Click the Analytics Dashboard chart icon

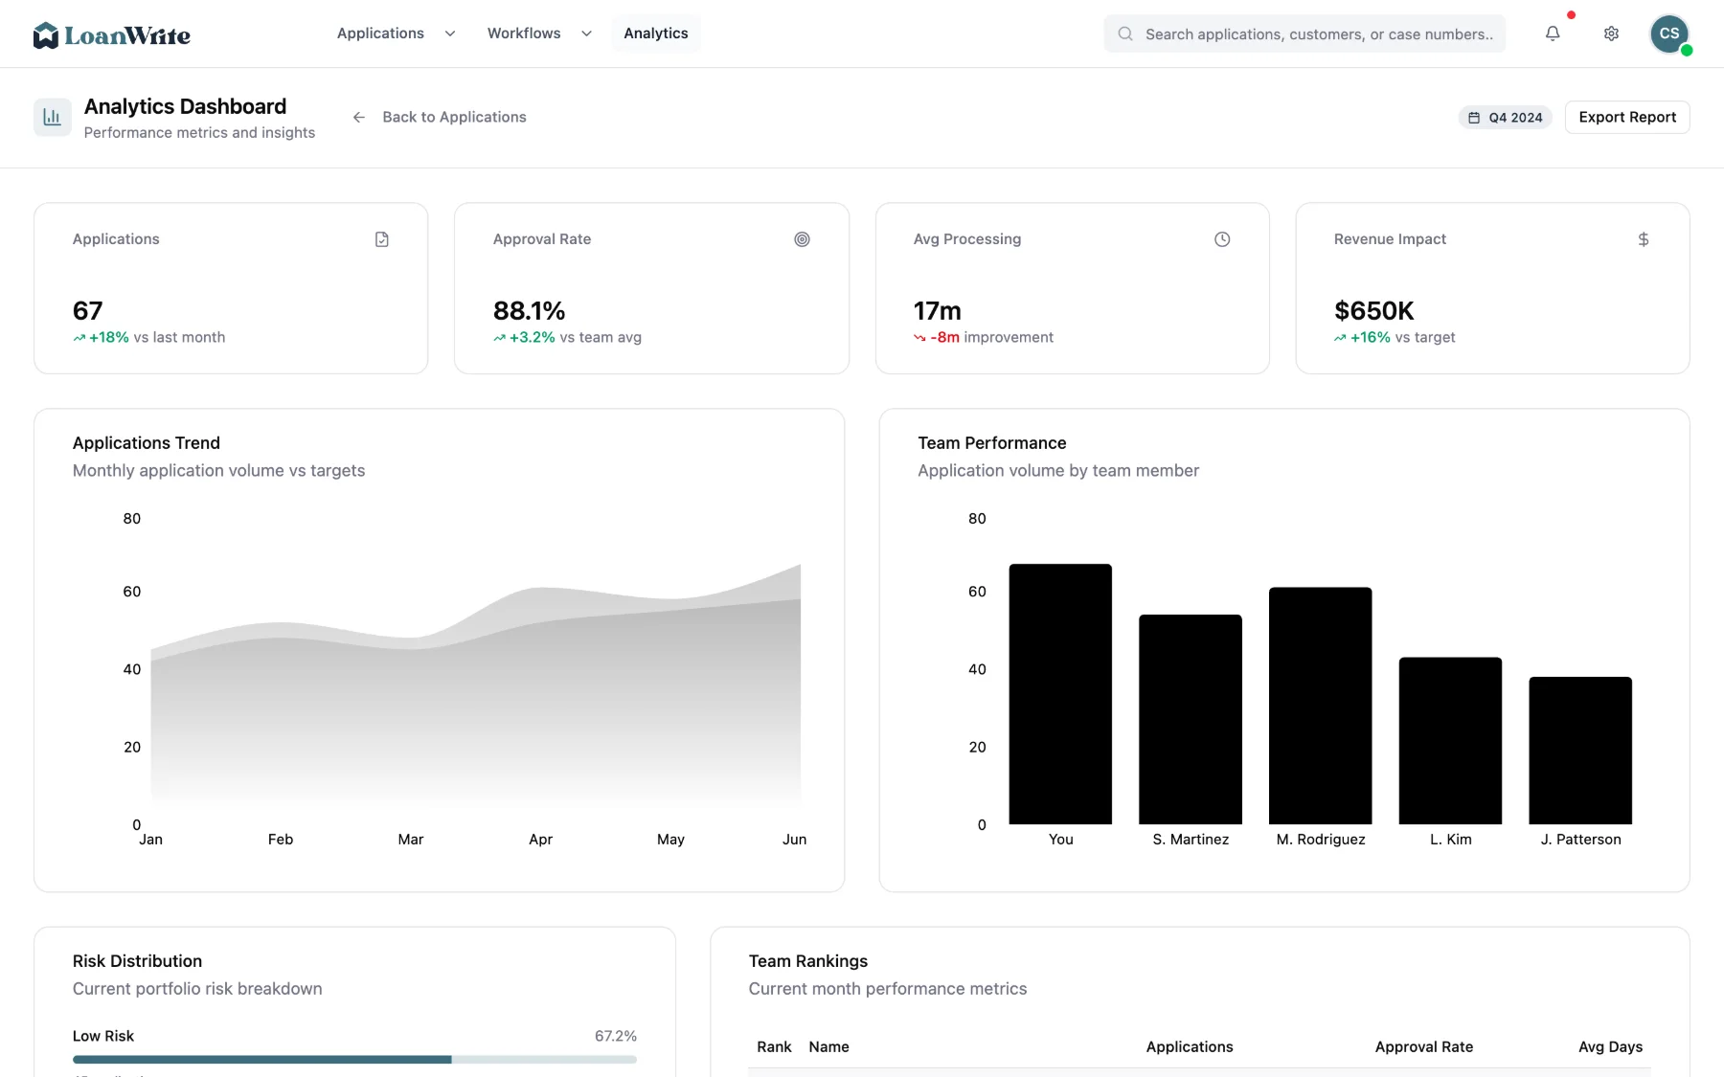click(53, 117)
